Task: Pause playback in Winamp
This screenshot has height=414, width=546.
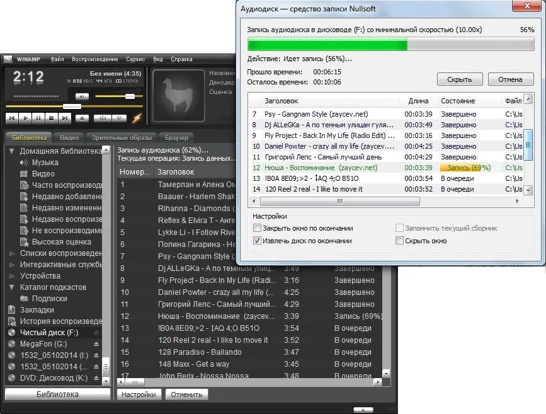Action: click(38, 118)
